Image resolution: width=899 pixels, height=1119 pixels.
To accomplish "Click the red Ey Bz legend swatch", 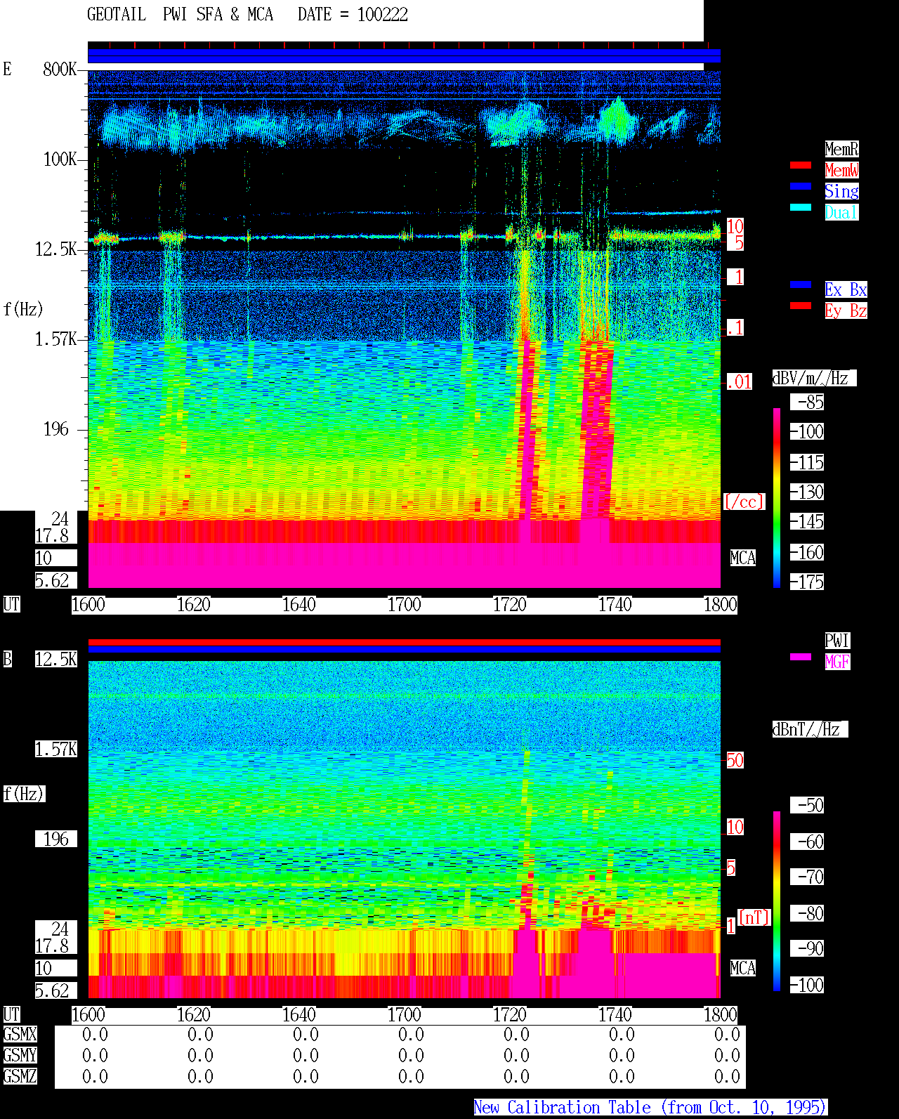I will click(801, 306).
